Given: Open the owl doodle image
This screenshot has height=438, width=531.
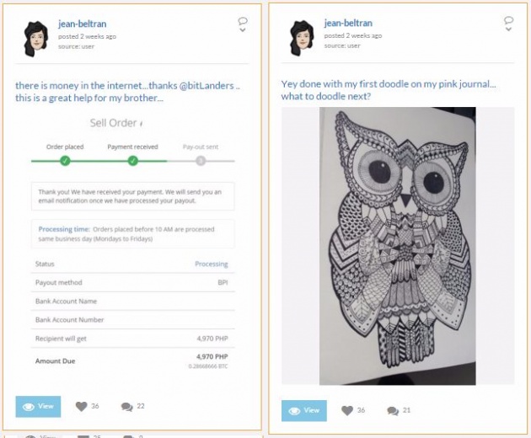Looking at the screenshot, I should [398, 246].
